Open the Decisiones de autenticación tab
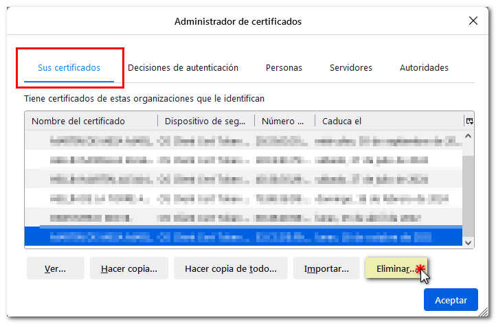496x324 pixels. point(183,68)
